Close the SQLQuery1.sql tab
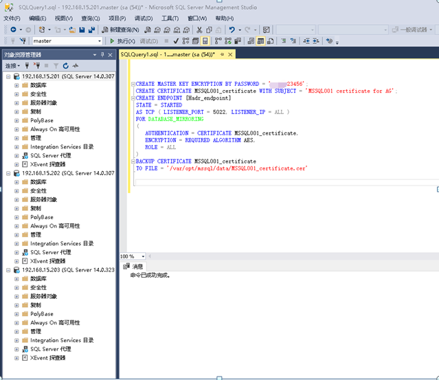 (x=230, y=54)
